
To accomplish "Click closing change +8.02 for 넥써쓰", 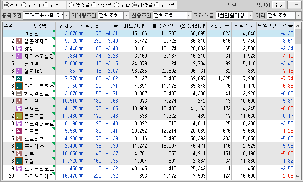I will click(287, 109).
